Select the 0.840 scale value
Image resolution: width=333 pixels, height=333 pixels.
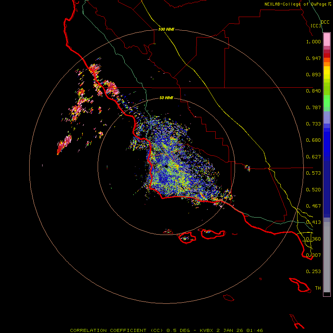(x=313, y=91)
